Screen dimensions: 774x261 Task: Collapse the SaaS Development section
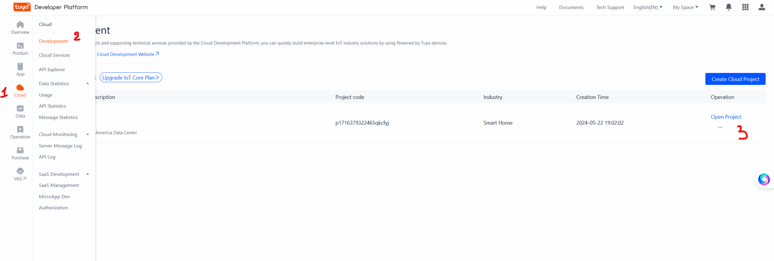click(x=88, y=174)
